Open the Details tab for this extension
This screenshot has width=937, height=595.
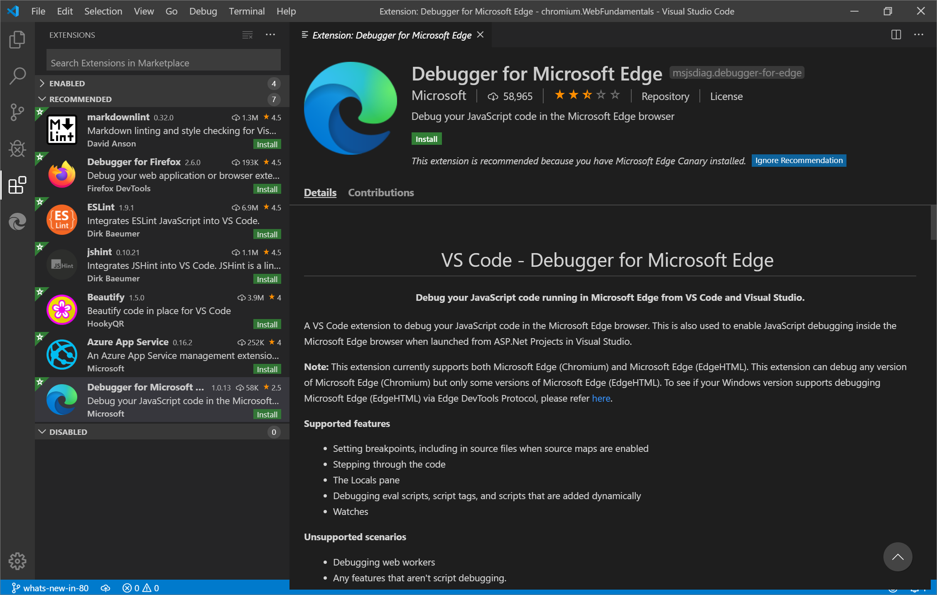click(320, 193)
